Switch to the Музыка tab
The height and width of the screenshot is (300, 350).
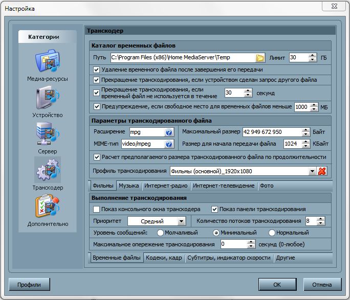[x=128, y=186]
